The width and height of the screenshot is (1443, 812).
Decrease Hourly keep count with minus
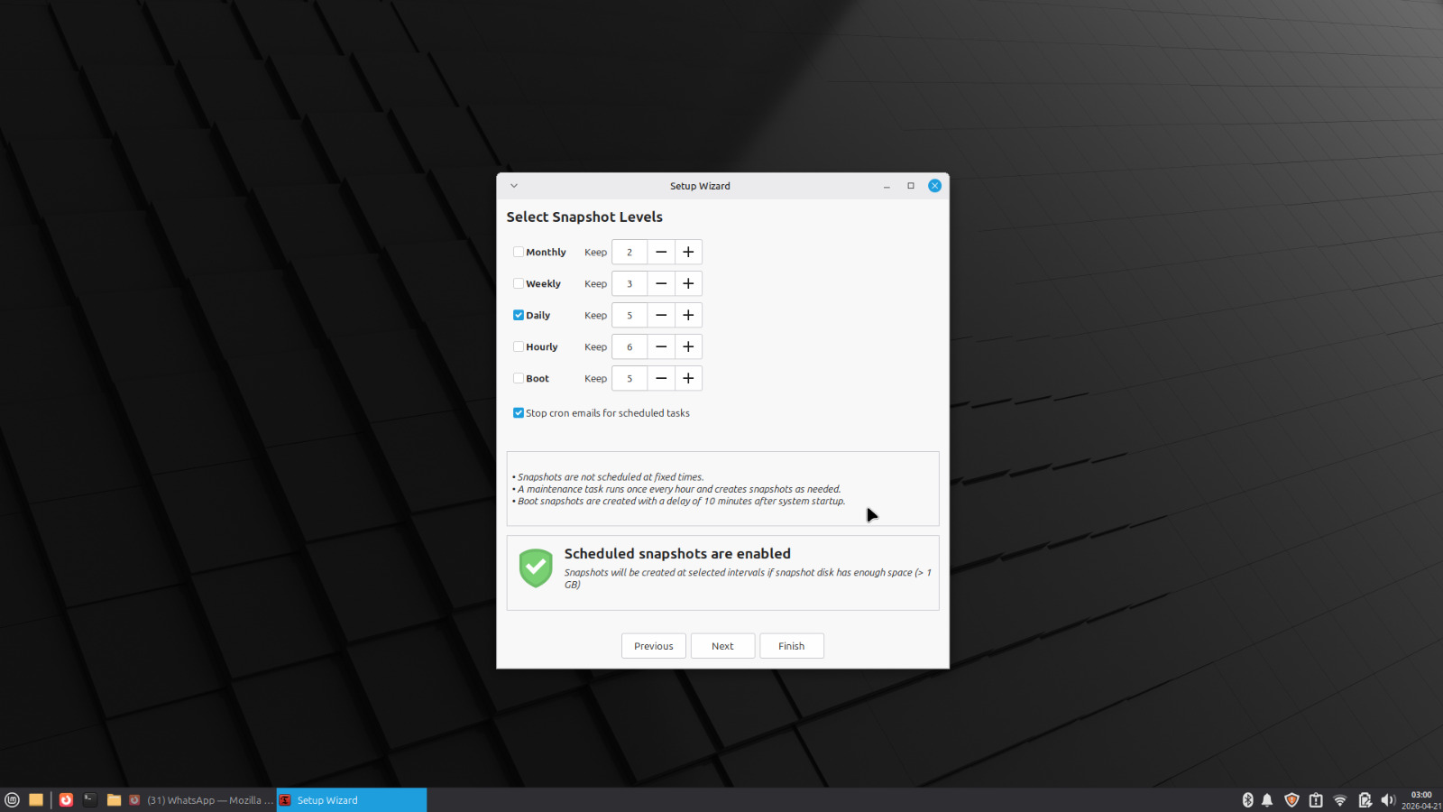[x=661, y=347]
